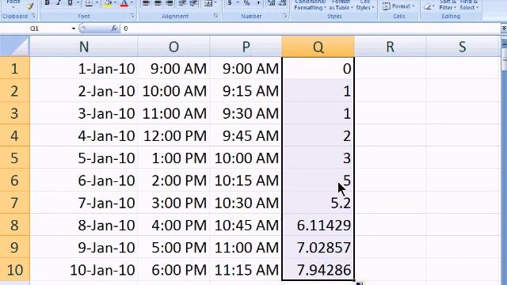
Task: Click cell containing 5.2
Action: point(318,203)
